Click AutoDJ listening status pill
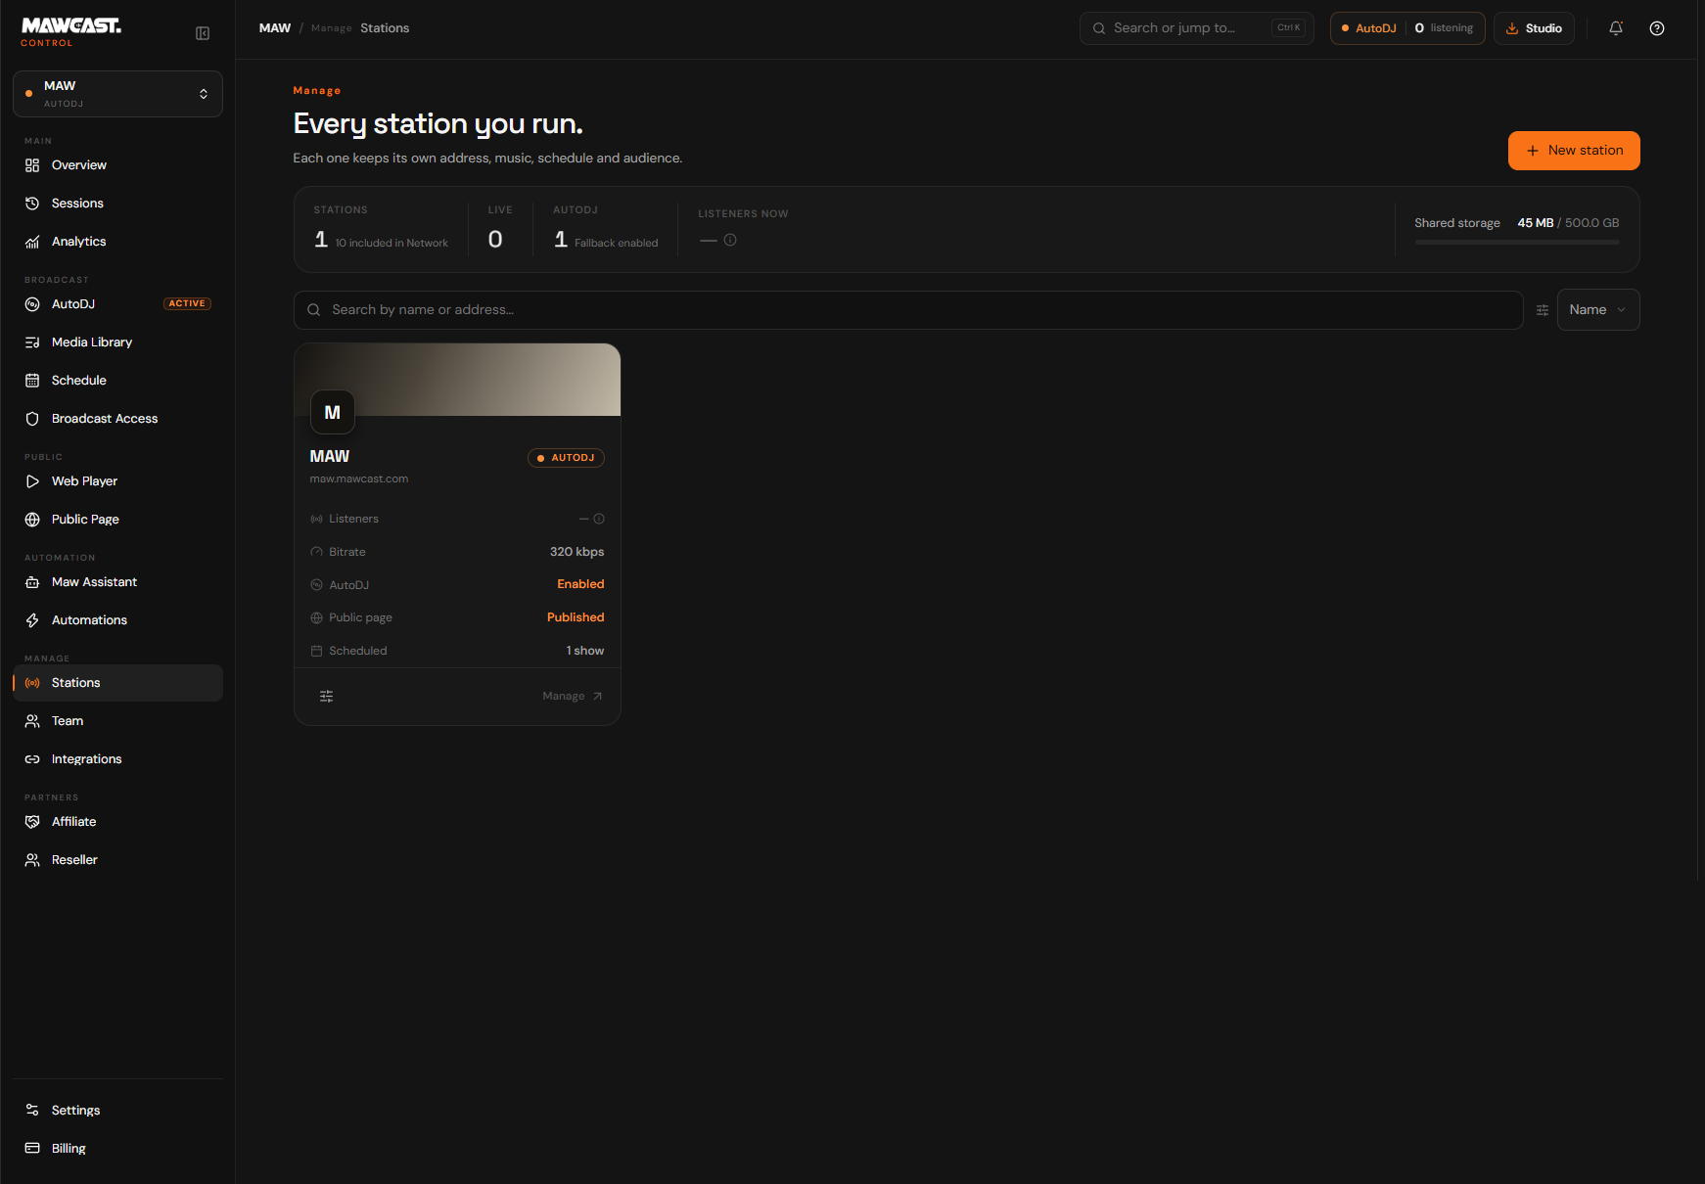1705x1184 pixels. point(1406,28)
